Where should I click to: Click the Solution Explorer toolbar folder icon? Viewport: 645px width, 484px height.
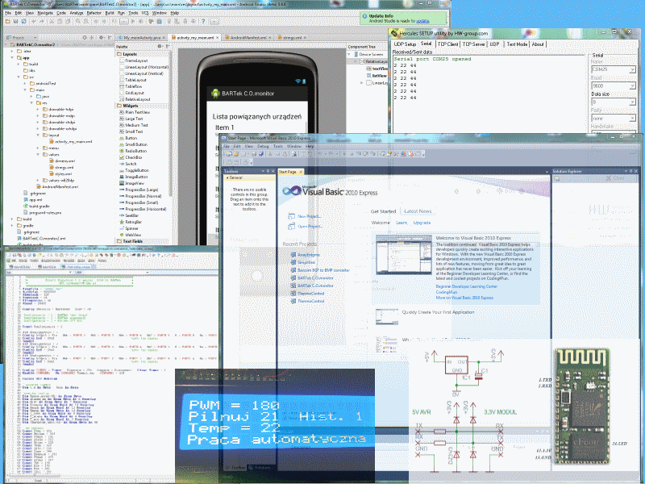click(557, 179)
